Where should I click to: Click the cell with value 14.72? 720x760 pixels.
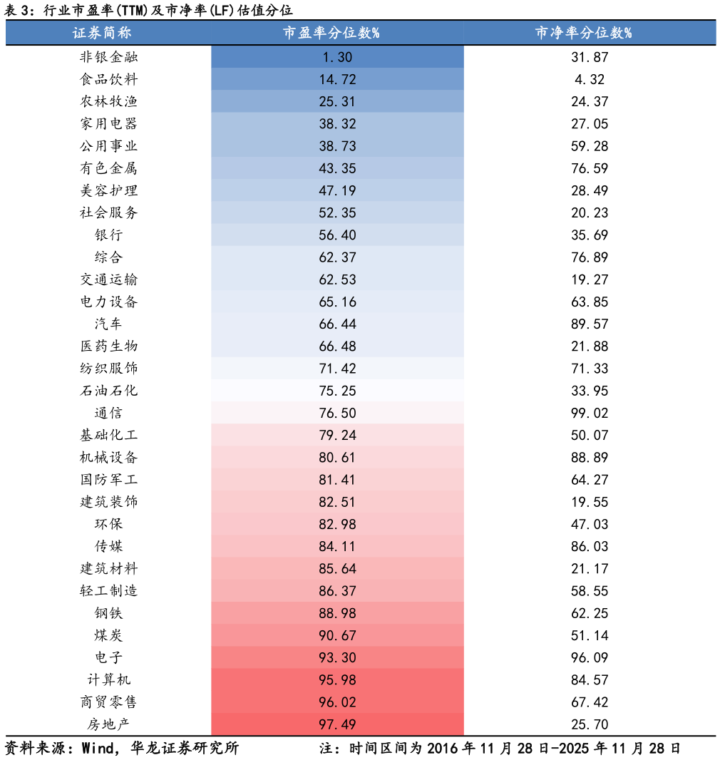[x=337, y=80]
